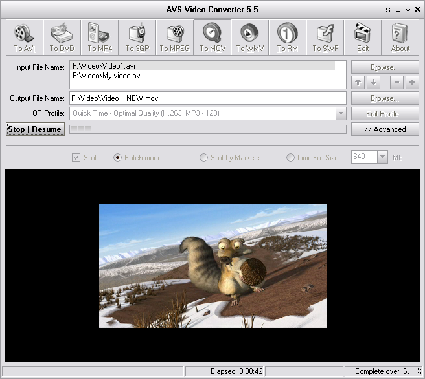Select the Limit File Size option
Screen dimensions: 425x379
[x=290, y=157]
